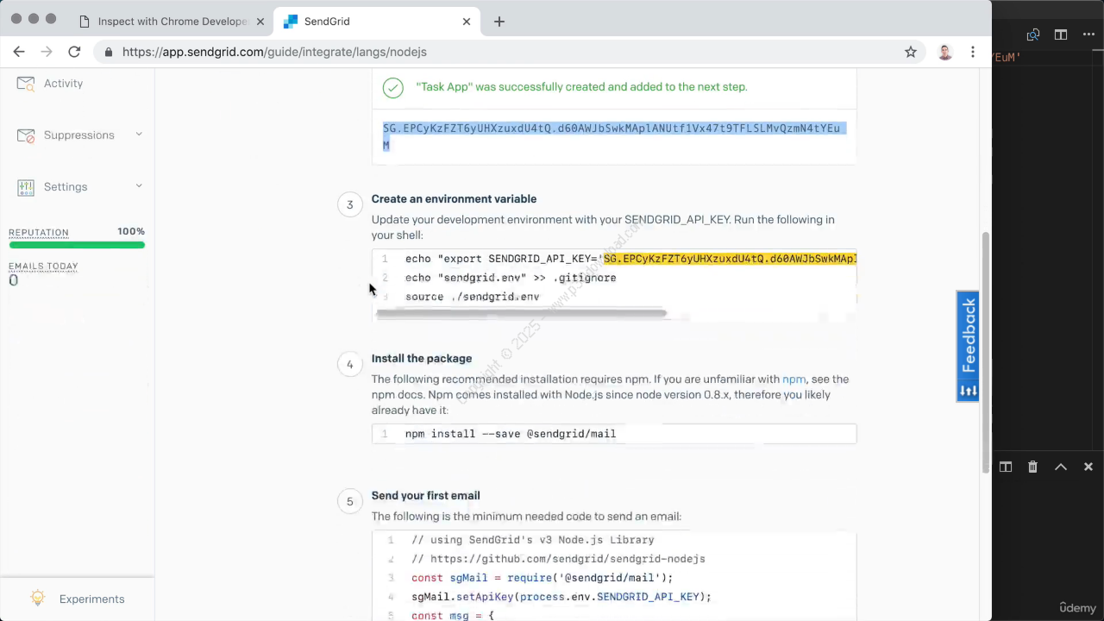Open the Feedback side tab
This screenshot has height=621, width=1104.
968,347
